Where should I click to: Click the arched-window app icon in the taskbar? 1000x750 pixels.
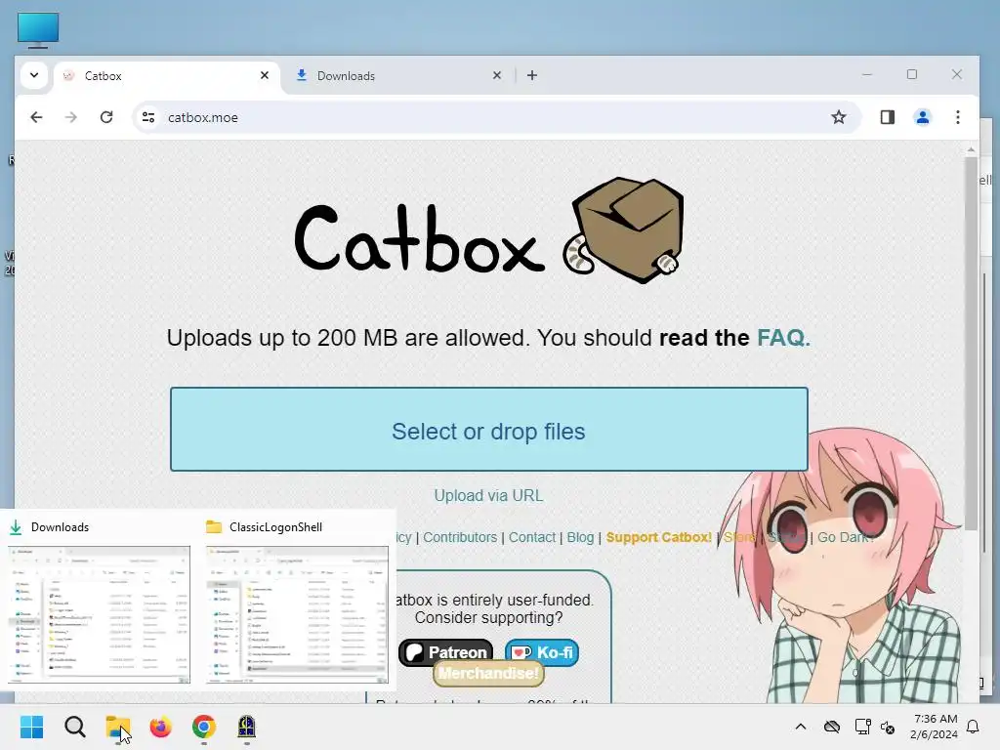247,727
